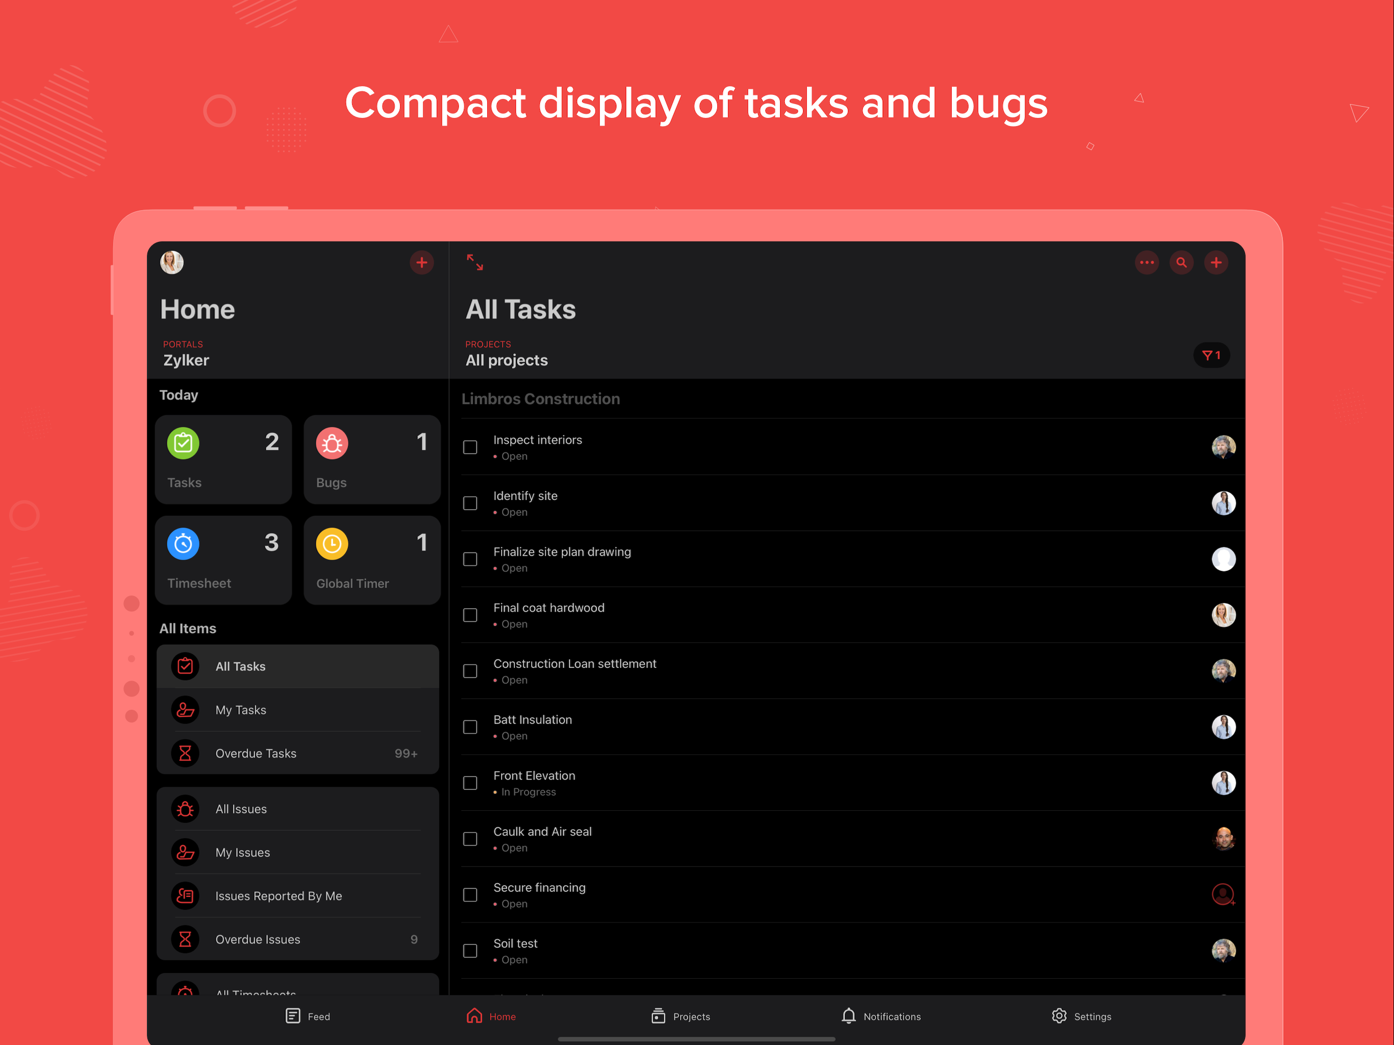This screenshot has height=1045, width=1394.
Task: Select the Overdue Issues hourglass icon
Action: [185, 939]
